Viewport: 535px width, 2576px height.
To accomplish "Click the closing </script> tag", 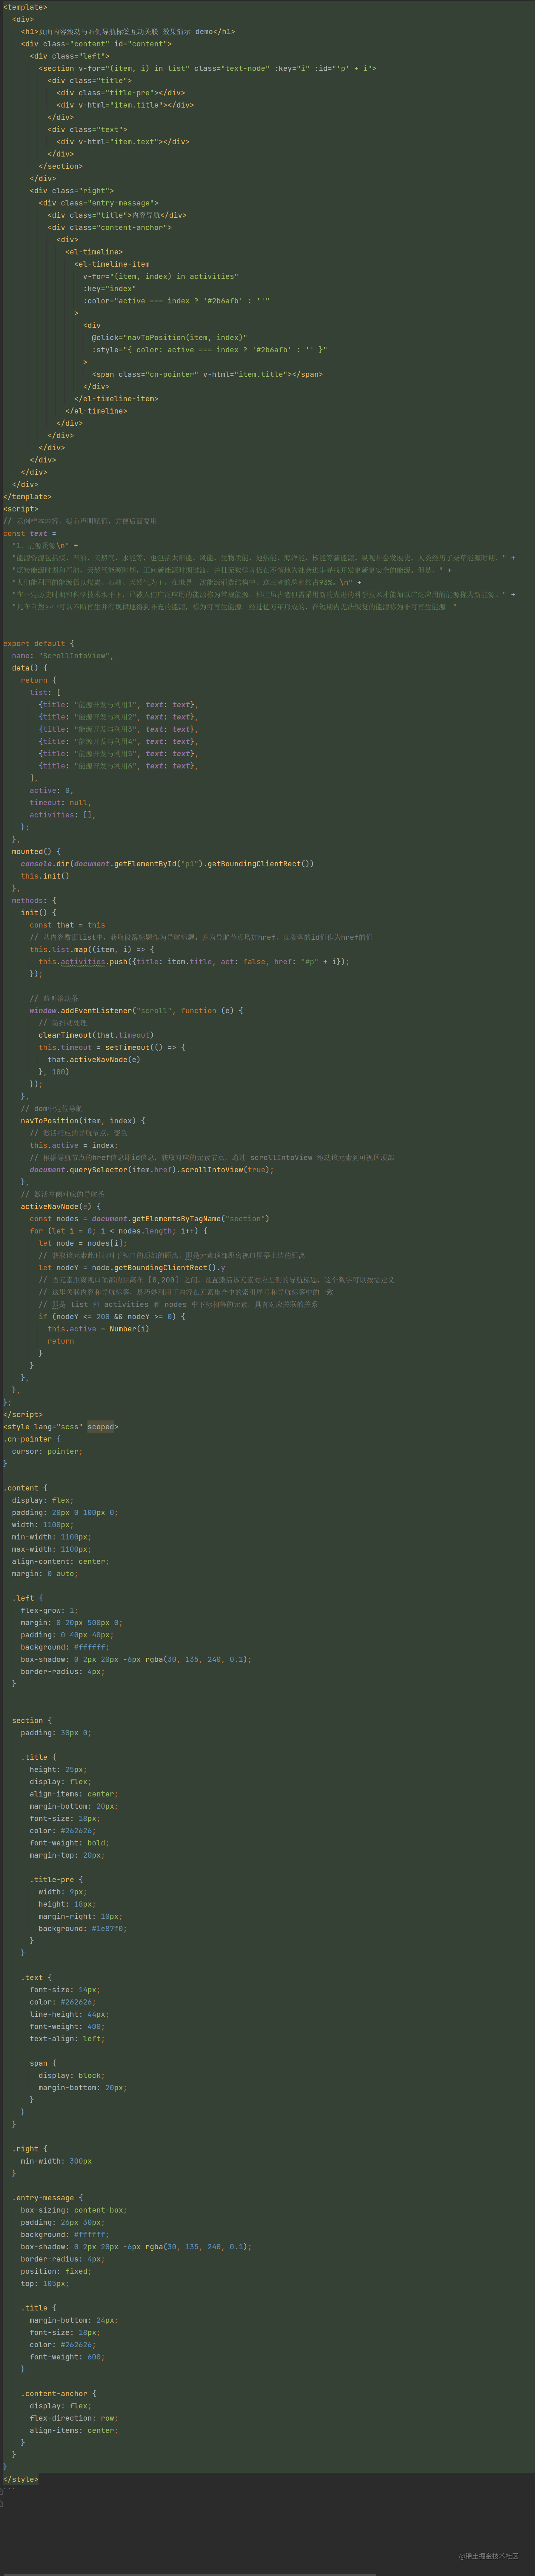I will tap(23, 1415).
